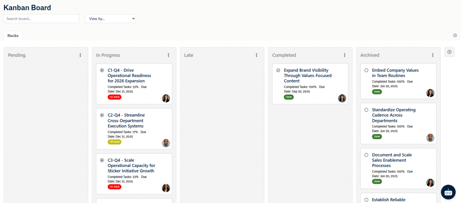Open C3-Q4 Scale Operational Capacity card title
461x203 pixels.
click(131, 165)
